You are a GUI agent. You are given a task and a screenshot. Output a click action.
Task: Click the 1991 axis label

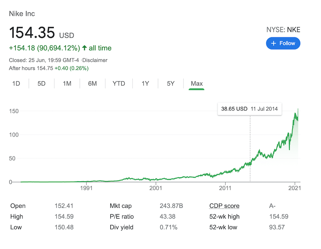coord(86,188)
